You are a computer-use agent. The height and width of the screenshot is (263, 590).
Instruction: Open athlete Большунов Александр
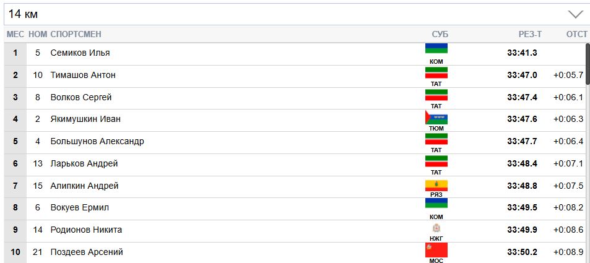click(97, 141)
